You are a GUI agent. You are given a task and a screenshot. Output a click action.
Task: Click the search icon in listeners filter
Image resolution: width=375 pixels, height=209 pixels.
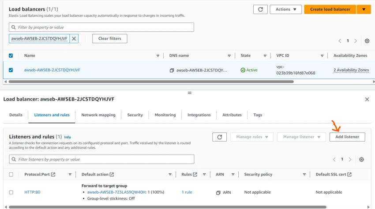(14, 159)
